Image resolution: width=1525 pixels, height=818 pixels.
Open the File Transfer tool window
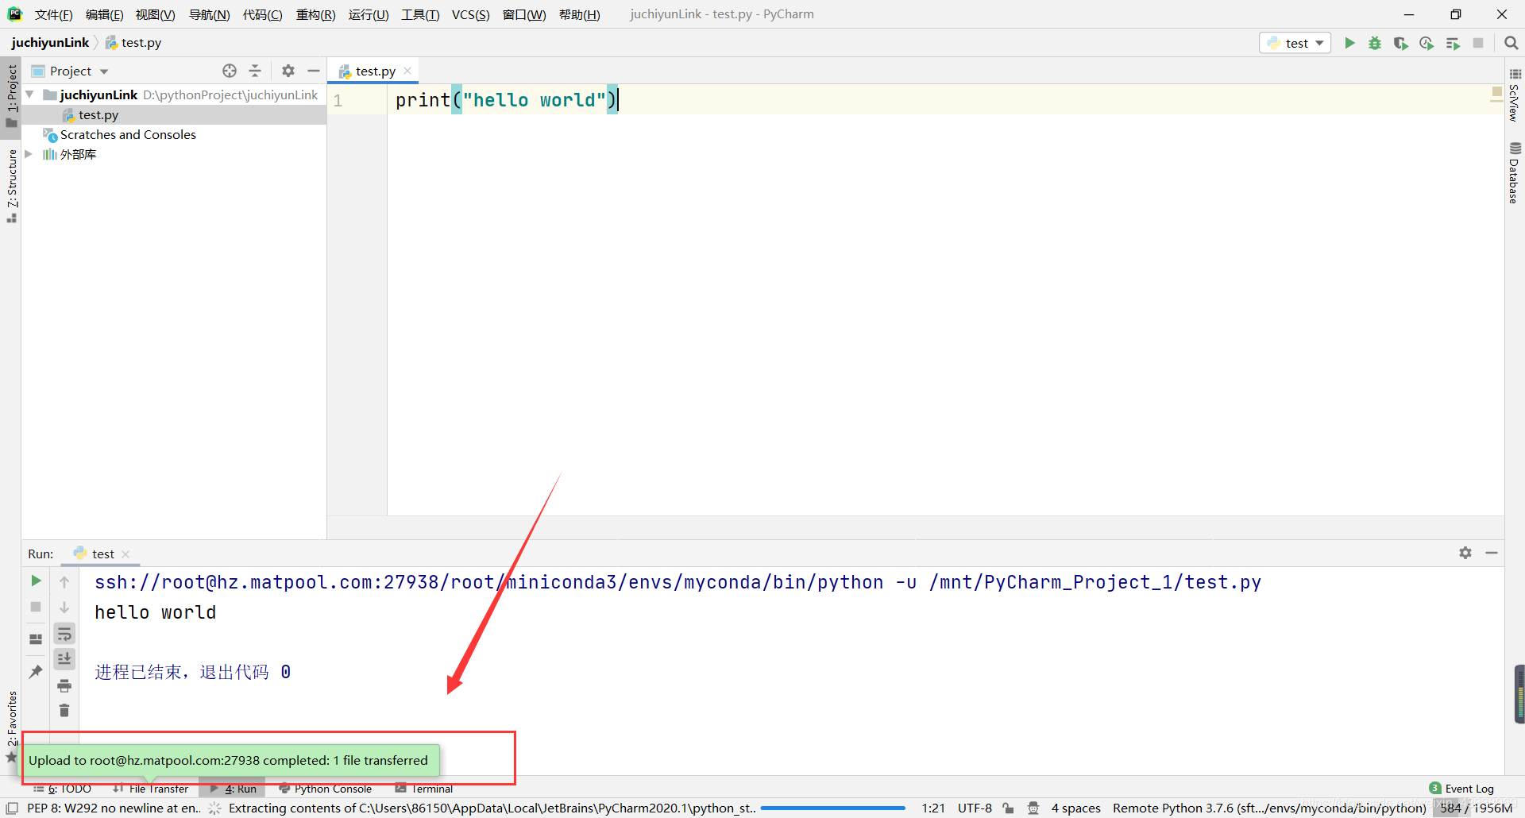pos(151,789)
